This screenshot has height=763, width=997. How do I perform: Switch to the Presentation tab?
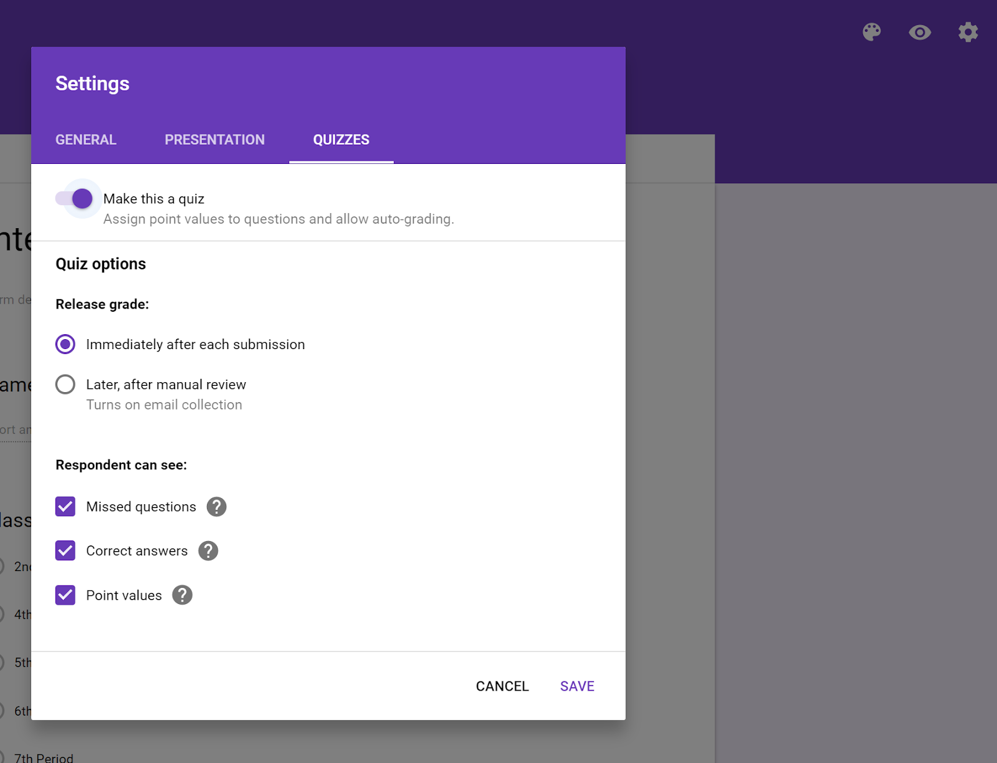(x=214, y=140)
